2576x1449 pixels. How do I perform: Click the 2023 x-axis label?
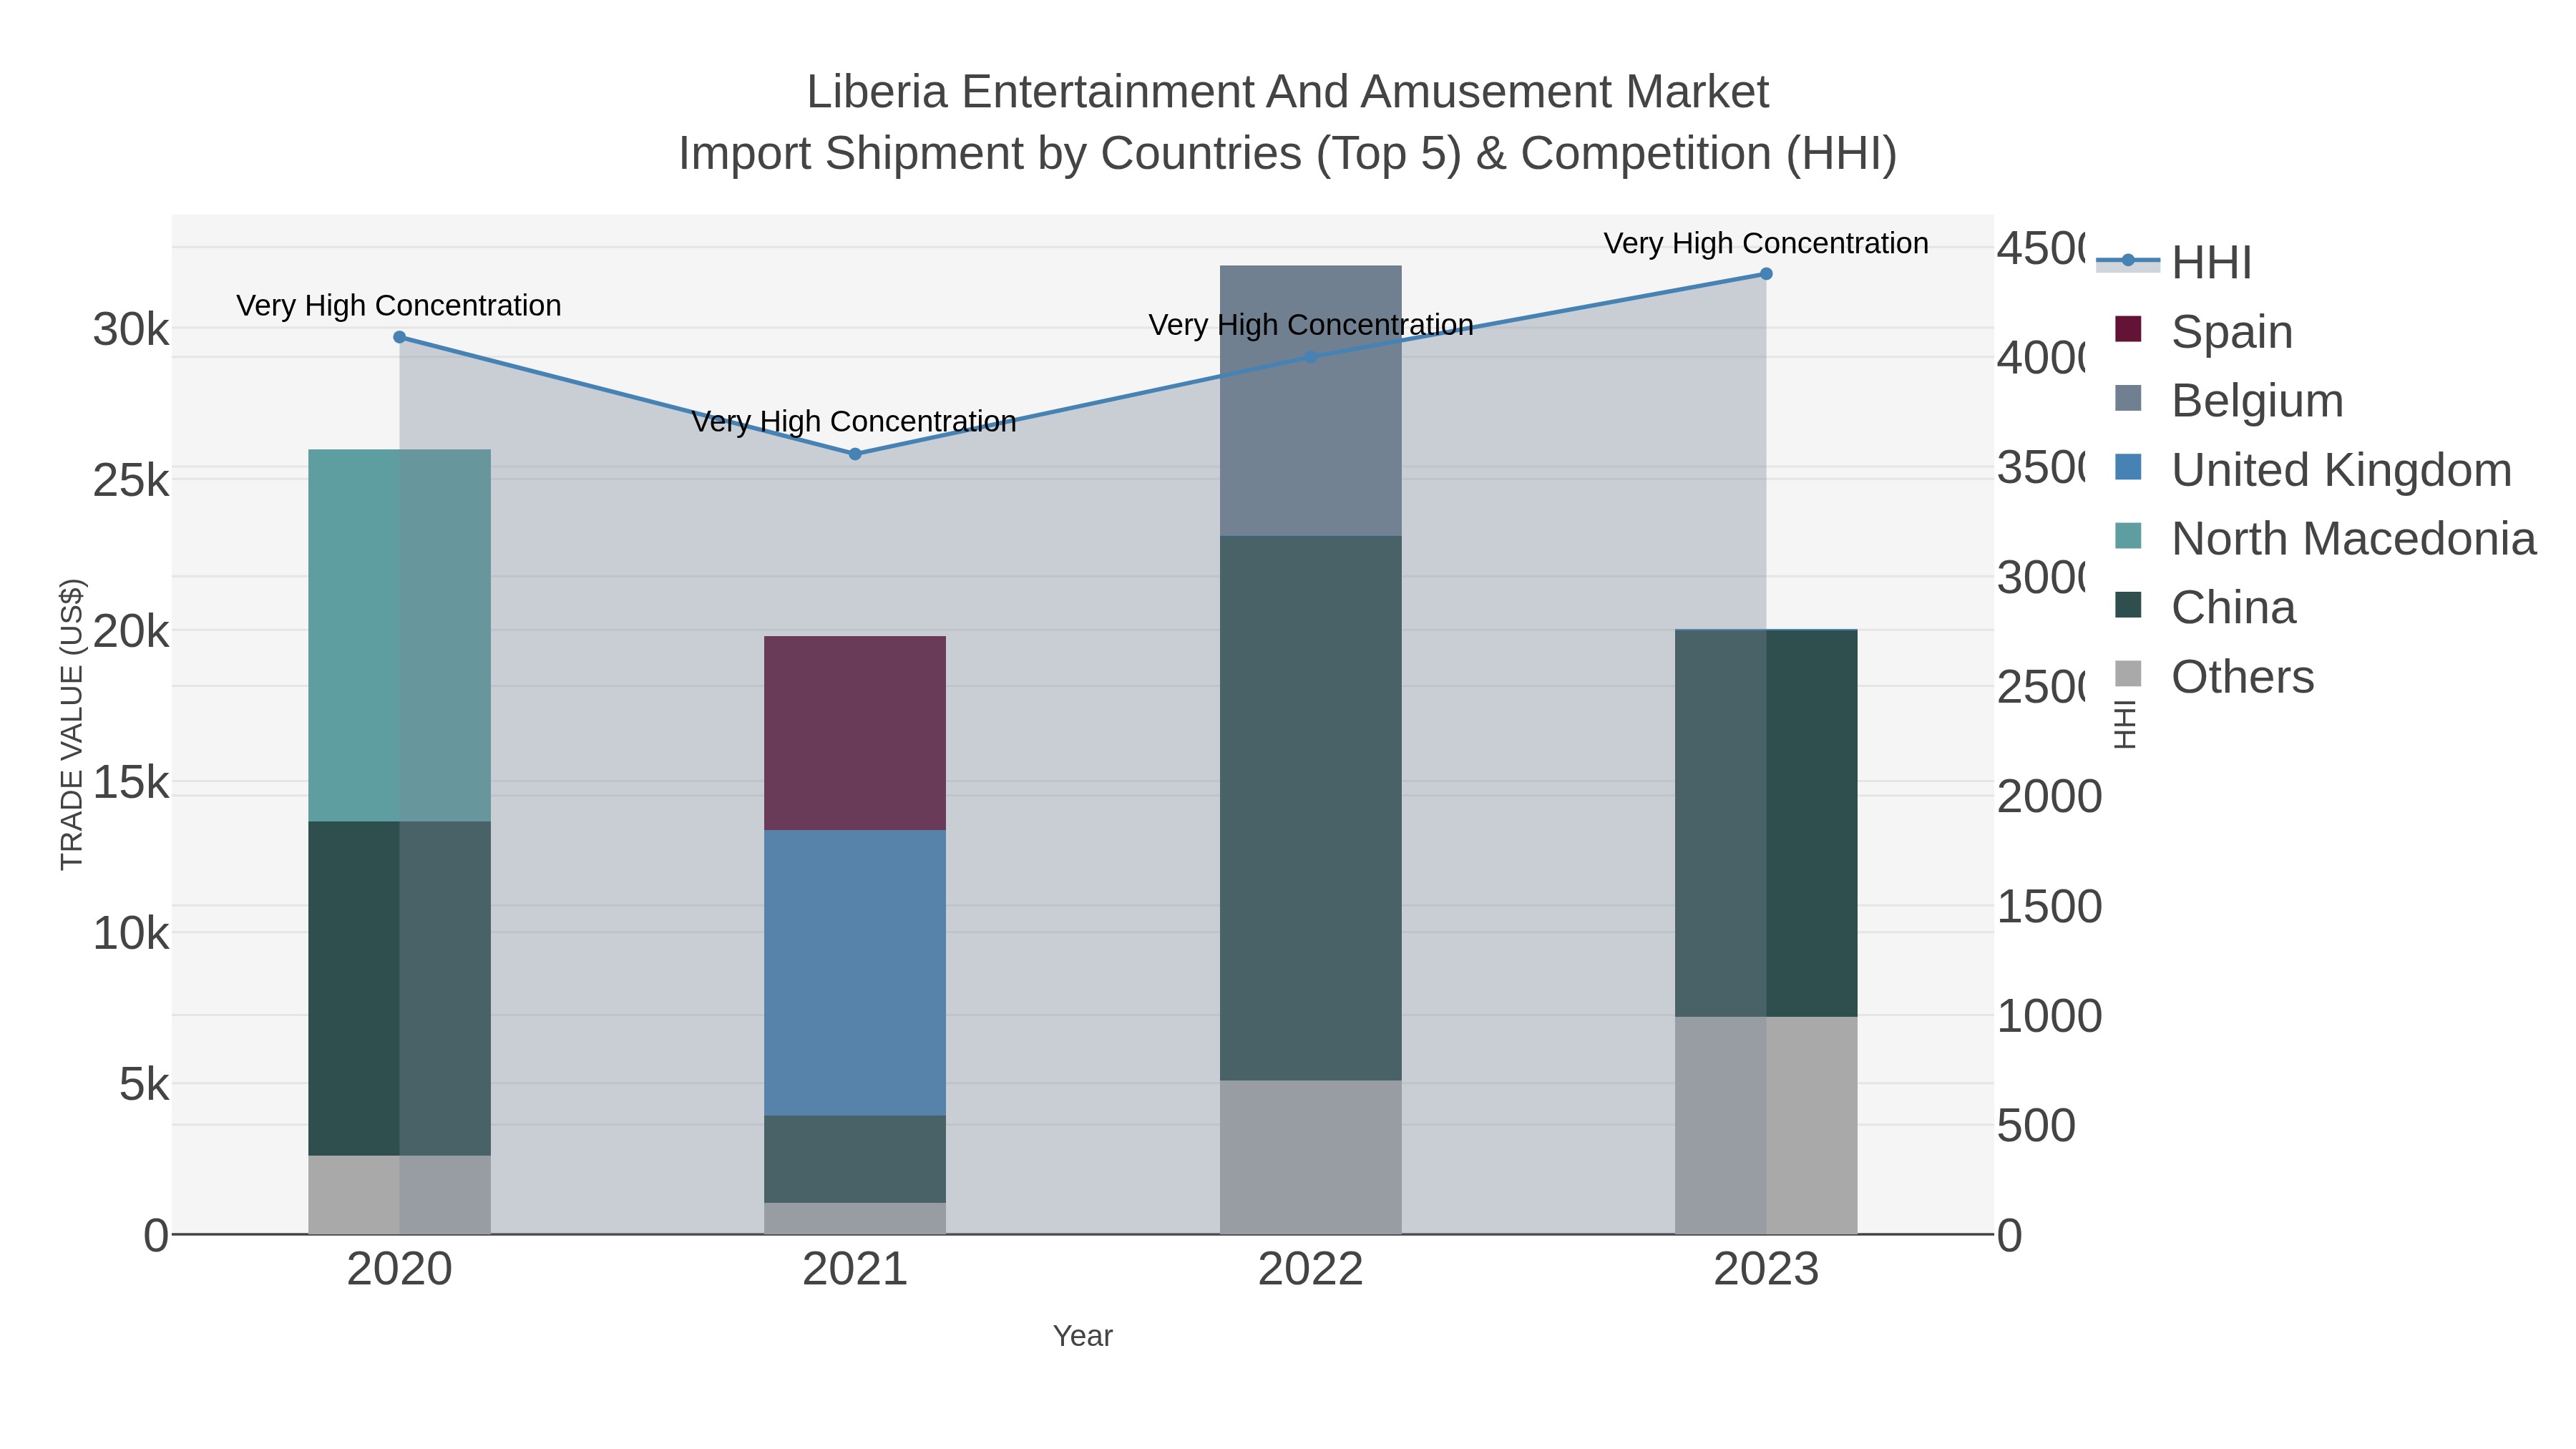[1766, 1270]
